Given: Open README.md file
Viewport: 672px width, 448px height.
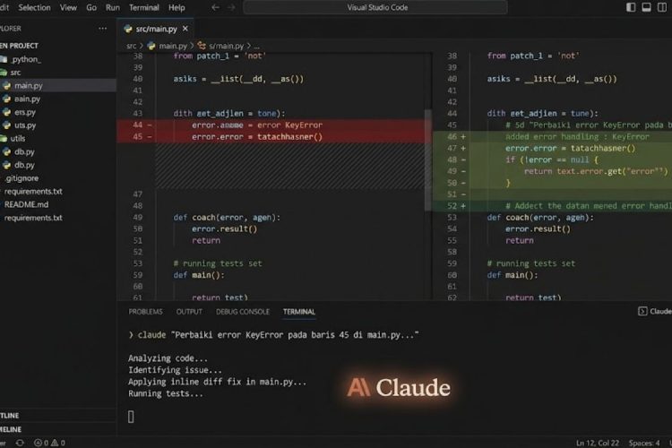Looking at the screenshot, I should (26, 204).
